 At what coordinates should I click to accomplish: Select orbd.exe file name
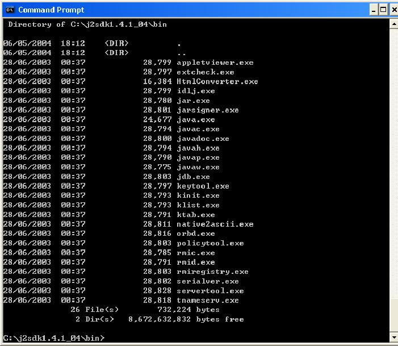[x=196, y=234]
